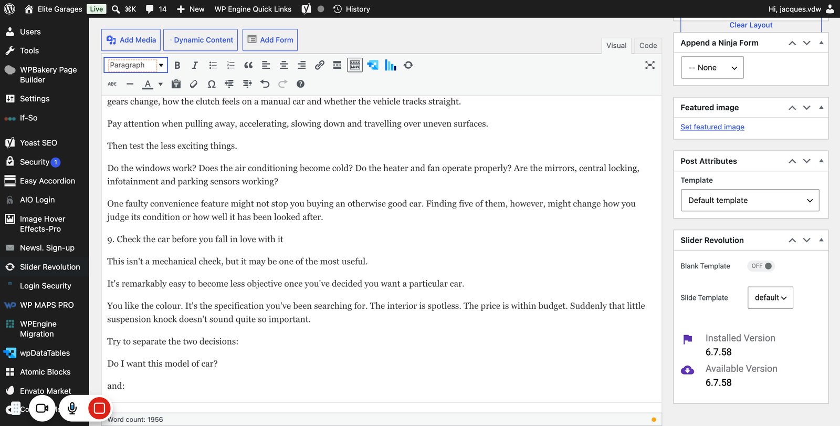Click the Add Form button

270,40
